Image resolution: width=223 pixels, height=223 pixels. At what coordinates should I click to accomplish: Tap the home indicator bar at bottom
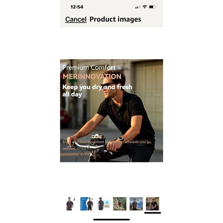[111, 220]
